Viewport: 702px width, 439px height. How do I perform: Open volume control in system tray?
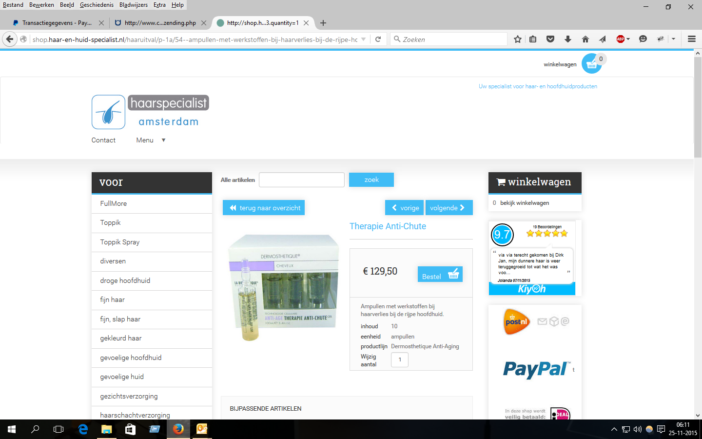[637, 430]
